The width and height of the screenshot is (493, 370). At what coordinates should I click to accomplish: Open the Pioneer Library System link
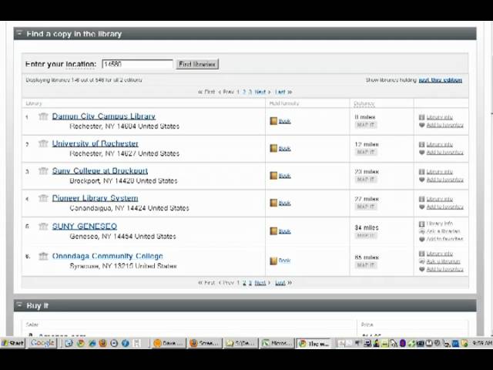pos(95,198)
